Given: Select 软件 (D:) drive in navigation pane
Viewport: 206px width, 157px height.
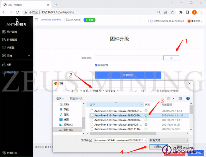Looking at the screenshot, I should coord(68,129).
